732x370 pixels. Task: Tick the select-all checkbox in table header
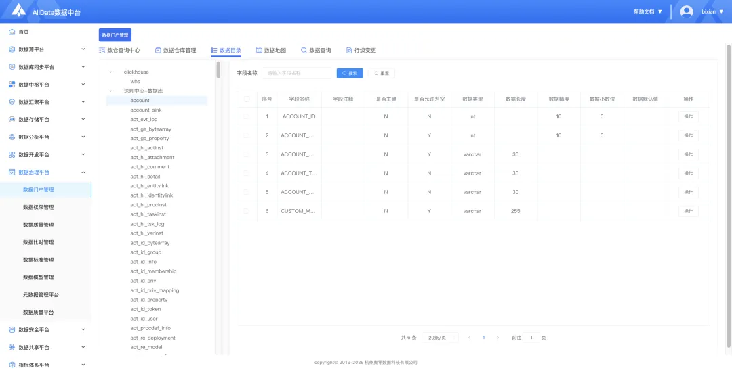point(247,99)
